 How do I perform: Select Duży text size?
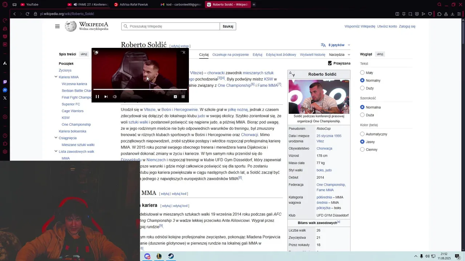pos(362,88)
